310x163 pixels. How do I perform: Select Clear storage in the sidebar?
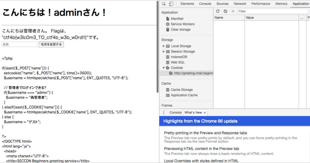pyautogui.click(x=180, y=29)
